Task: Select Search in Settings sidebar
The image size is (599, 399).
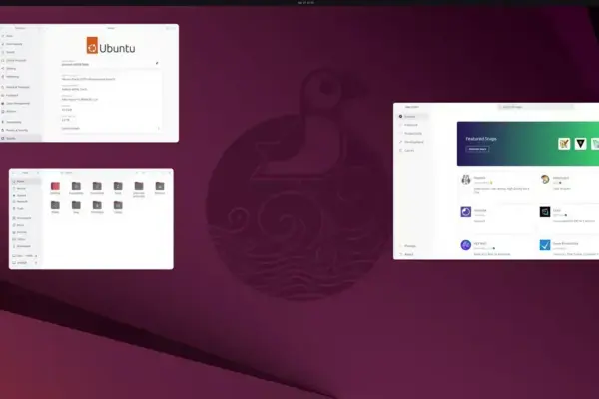Action: pyautogui.click(x=20, y=52)
